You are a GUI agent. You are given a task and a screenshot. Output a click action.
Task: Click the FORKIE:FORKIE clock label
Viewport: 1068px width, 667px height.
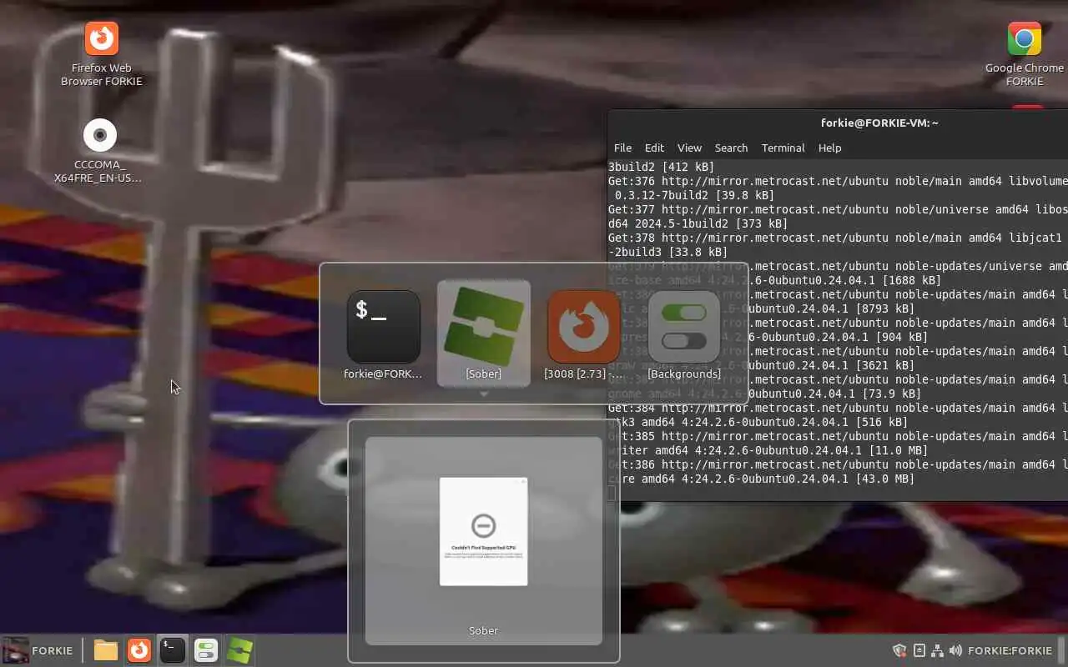point(1010,650)
